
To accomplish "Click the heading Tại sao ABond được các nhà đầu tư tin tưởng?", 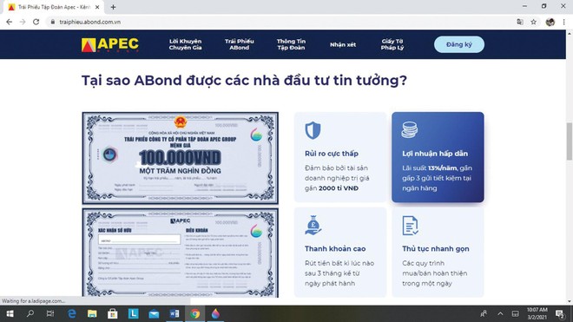I will click(244, 80).
